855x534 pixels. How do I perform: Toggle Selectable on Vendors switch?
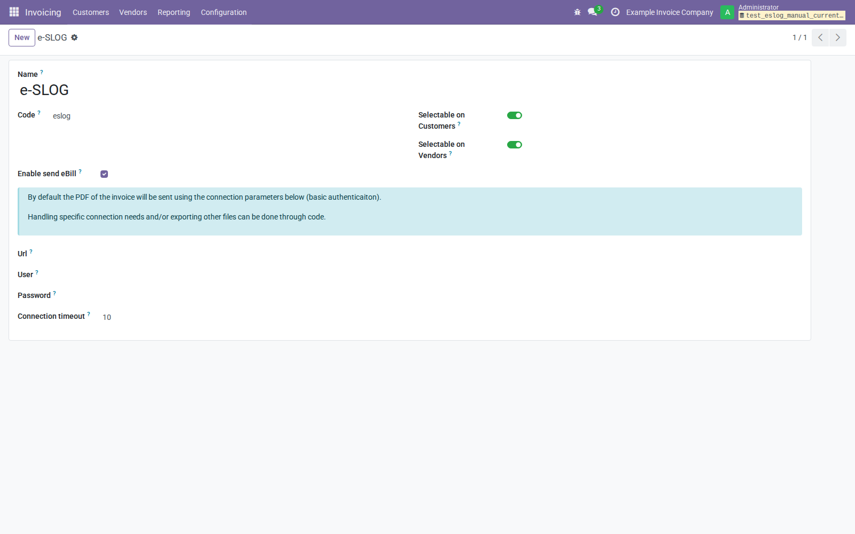(515, 145)
